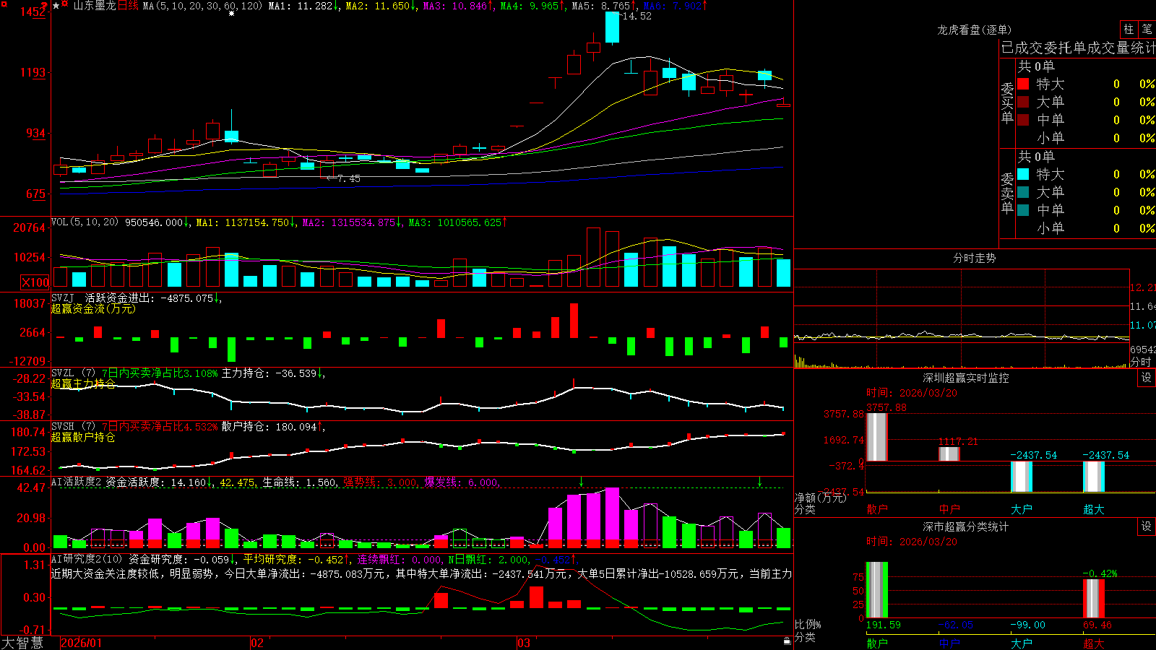Image resolution: width=1156 pixels, height=650 pixels.
Task: Click the 超赢主力持仓 label
Action: 83,383
